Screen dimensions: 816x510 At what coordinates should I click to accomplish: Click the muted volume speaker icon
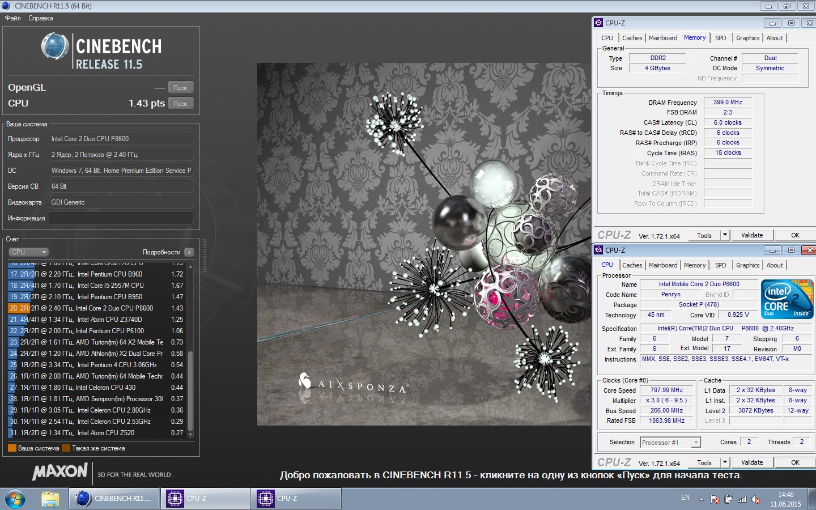click(x=756, y=499)
